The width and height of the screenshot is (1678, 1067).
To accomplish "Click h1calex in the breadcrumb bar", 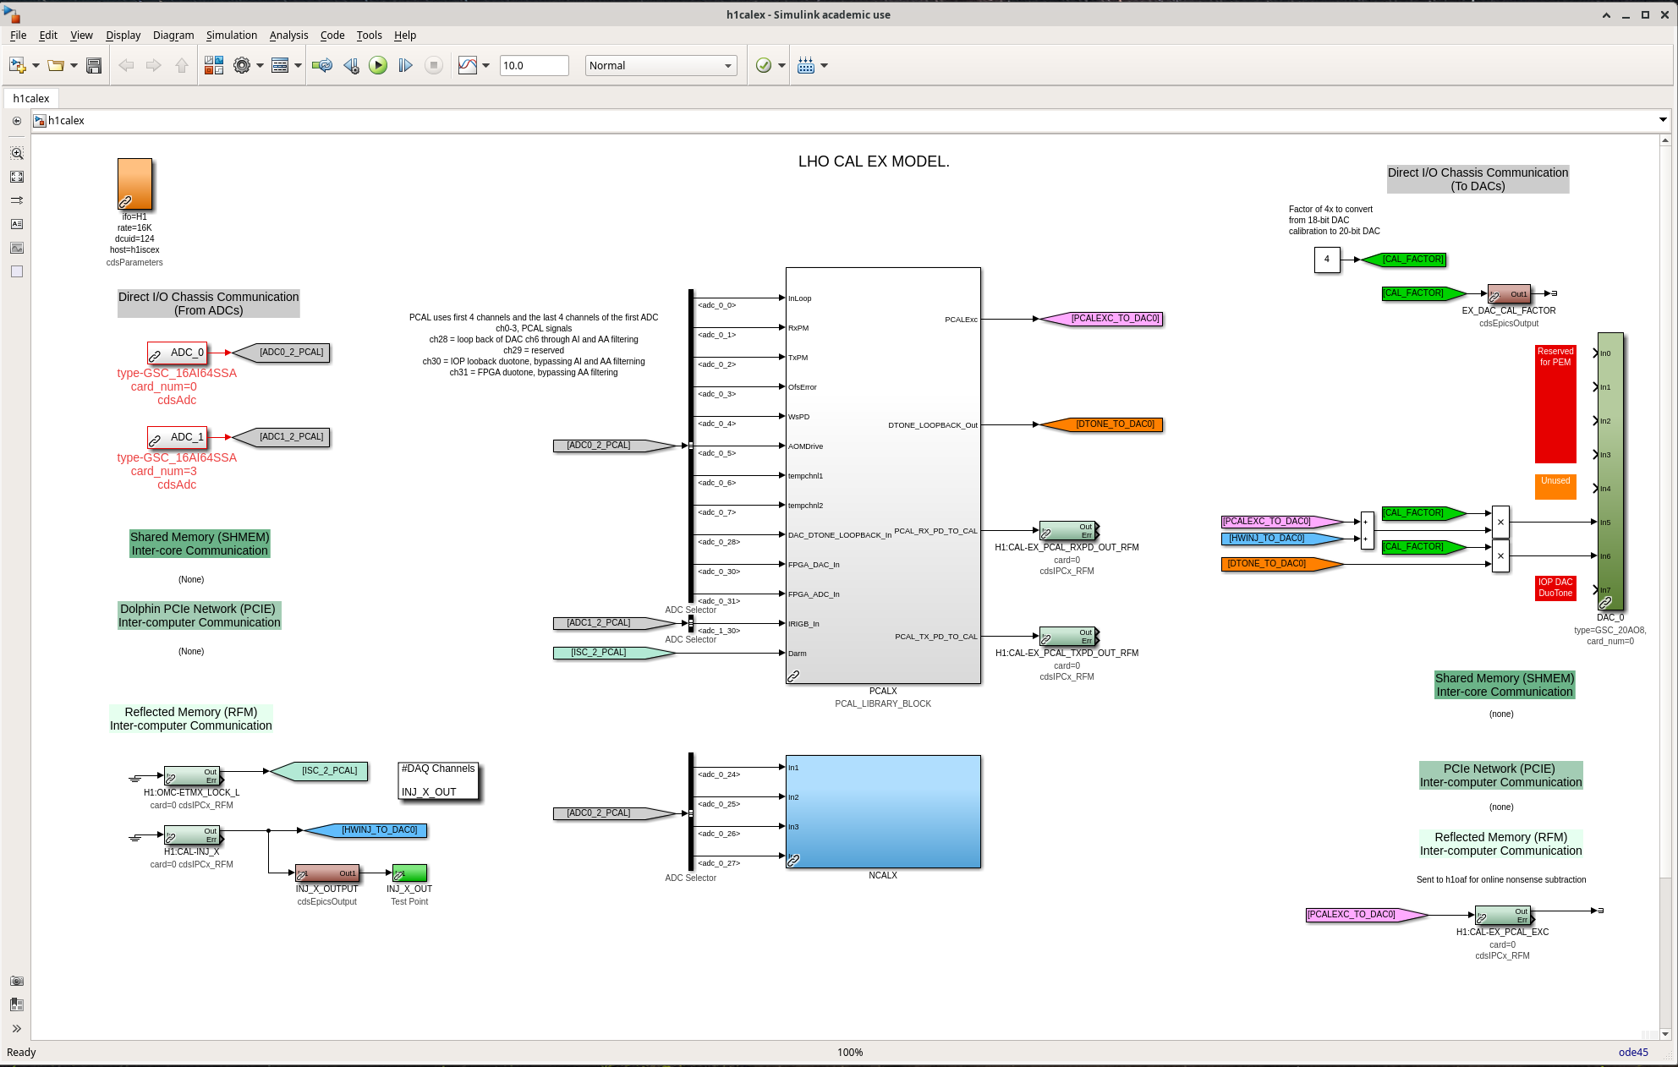I will (x=66, y=120).
